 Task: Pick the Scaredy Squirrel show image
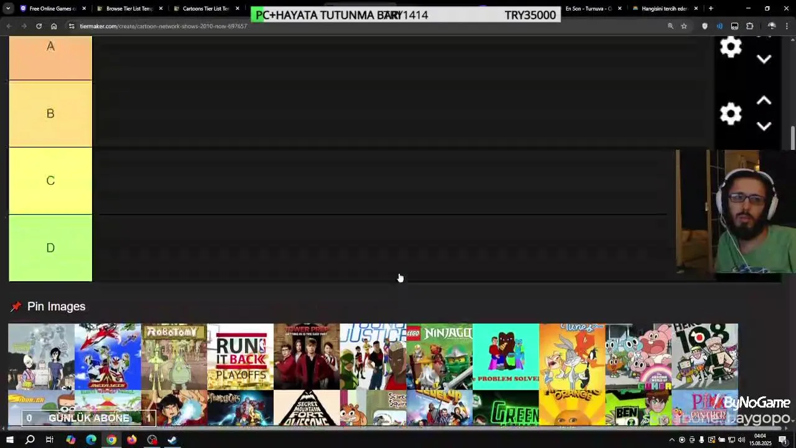click(x=373, y=408)
